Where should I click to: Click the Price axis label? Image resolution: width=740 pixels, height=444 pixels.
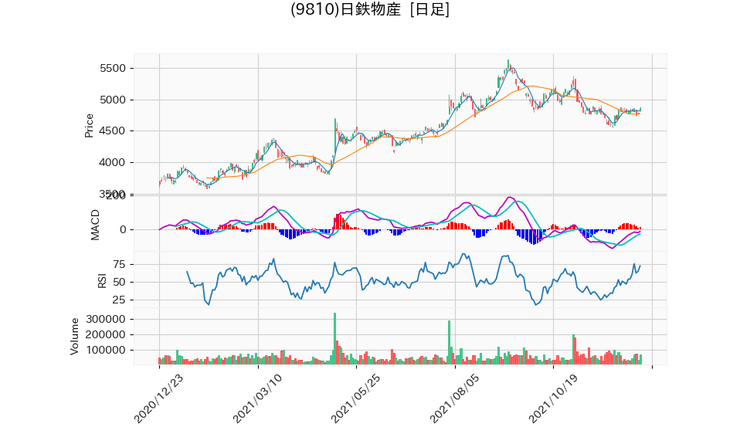click(89, 126)
